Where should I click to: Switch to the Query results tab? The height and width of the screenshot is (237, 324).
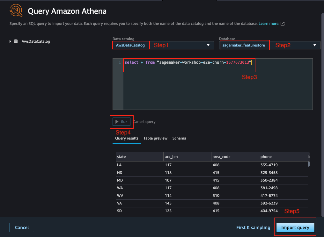[127, 138]
